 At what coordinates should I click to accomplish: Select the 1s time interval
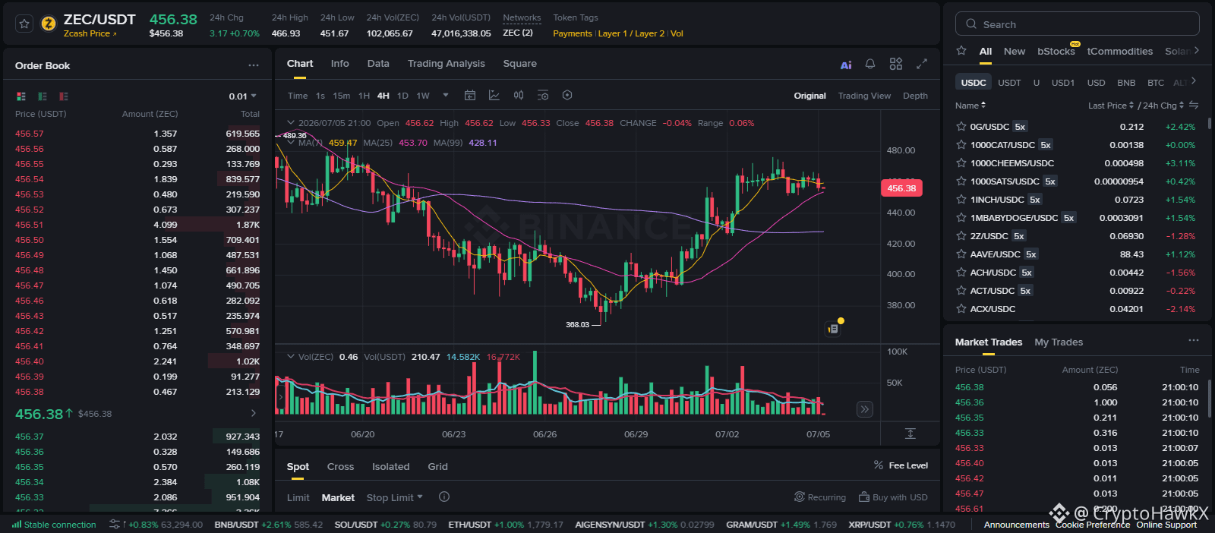[320, 96]
